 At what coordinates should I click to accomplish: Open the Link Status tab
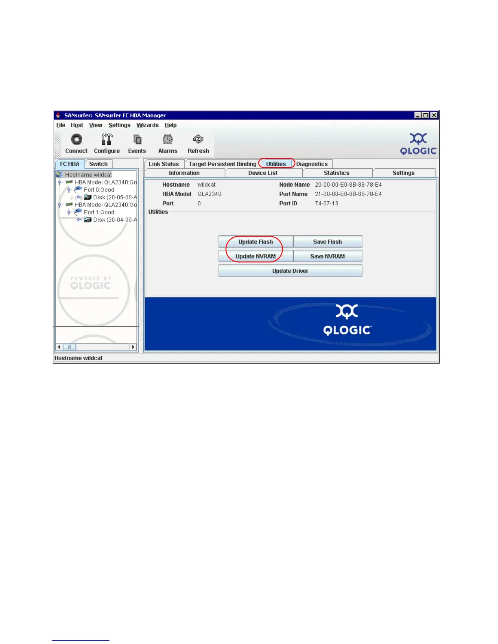click(164, 164)
